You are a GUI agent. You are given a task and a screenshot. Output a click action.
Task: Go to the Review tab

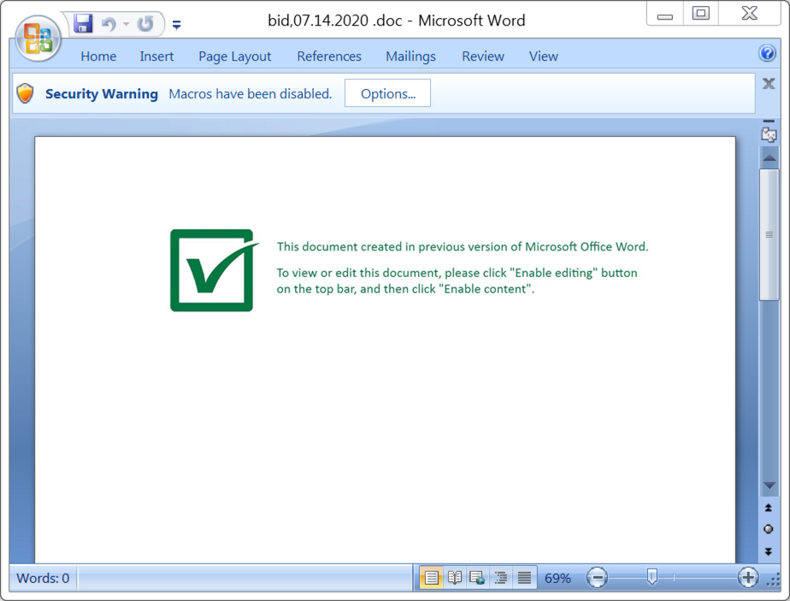click(483, 56)
